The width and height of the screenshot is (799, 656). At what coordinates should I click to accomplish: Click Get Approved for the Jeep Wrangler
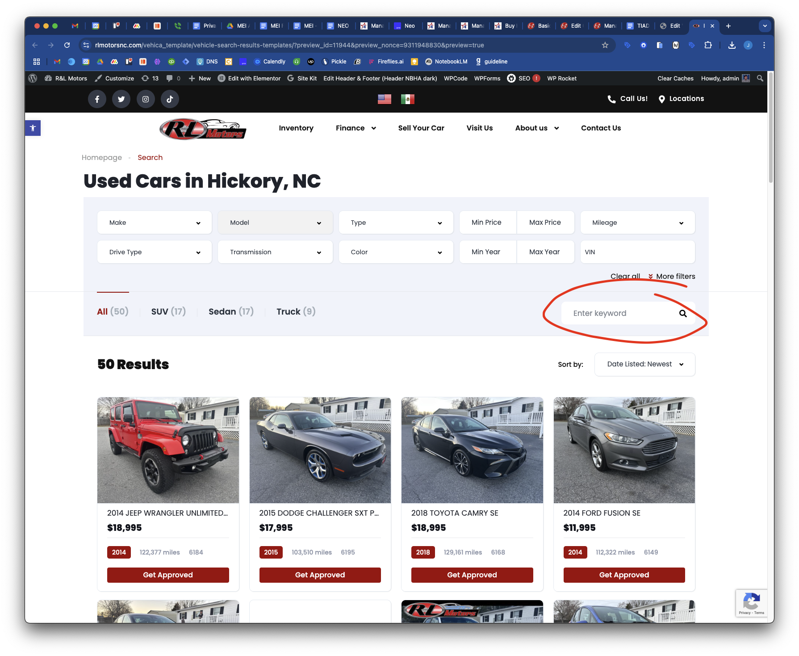168,575
